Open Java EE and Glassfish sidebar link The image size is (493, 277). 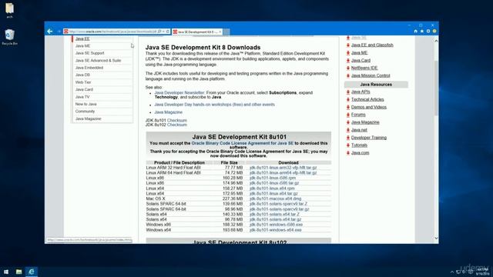pyautogui.click(x=372, y=45)
